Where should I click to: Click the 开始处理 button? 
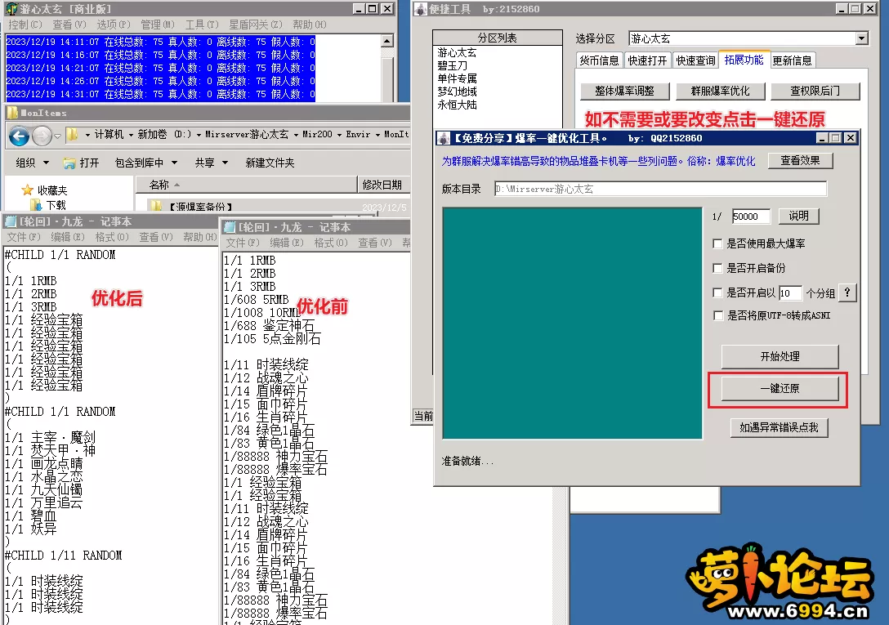780,357
